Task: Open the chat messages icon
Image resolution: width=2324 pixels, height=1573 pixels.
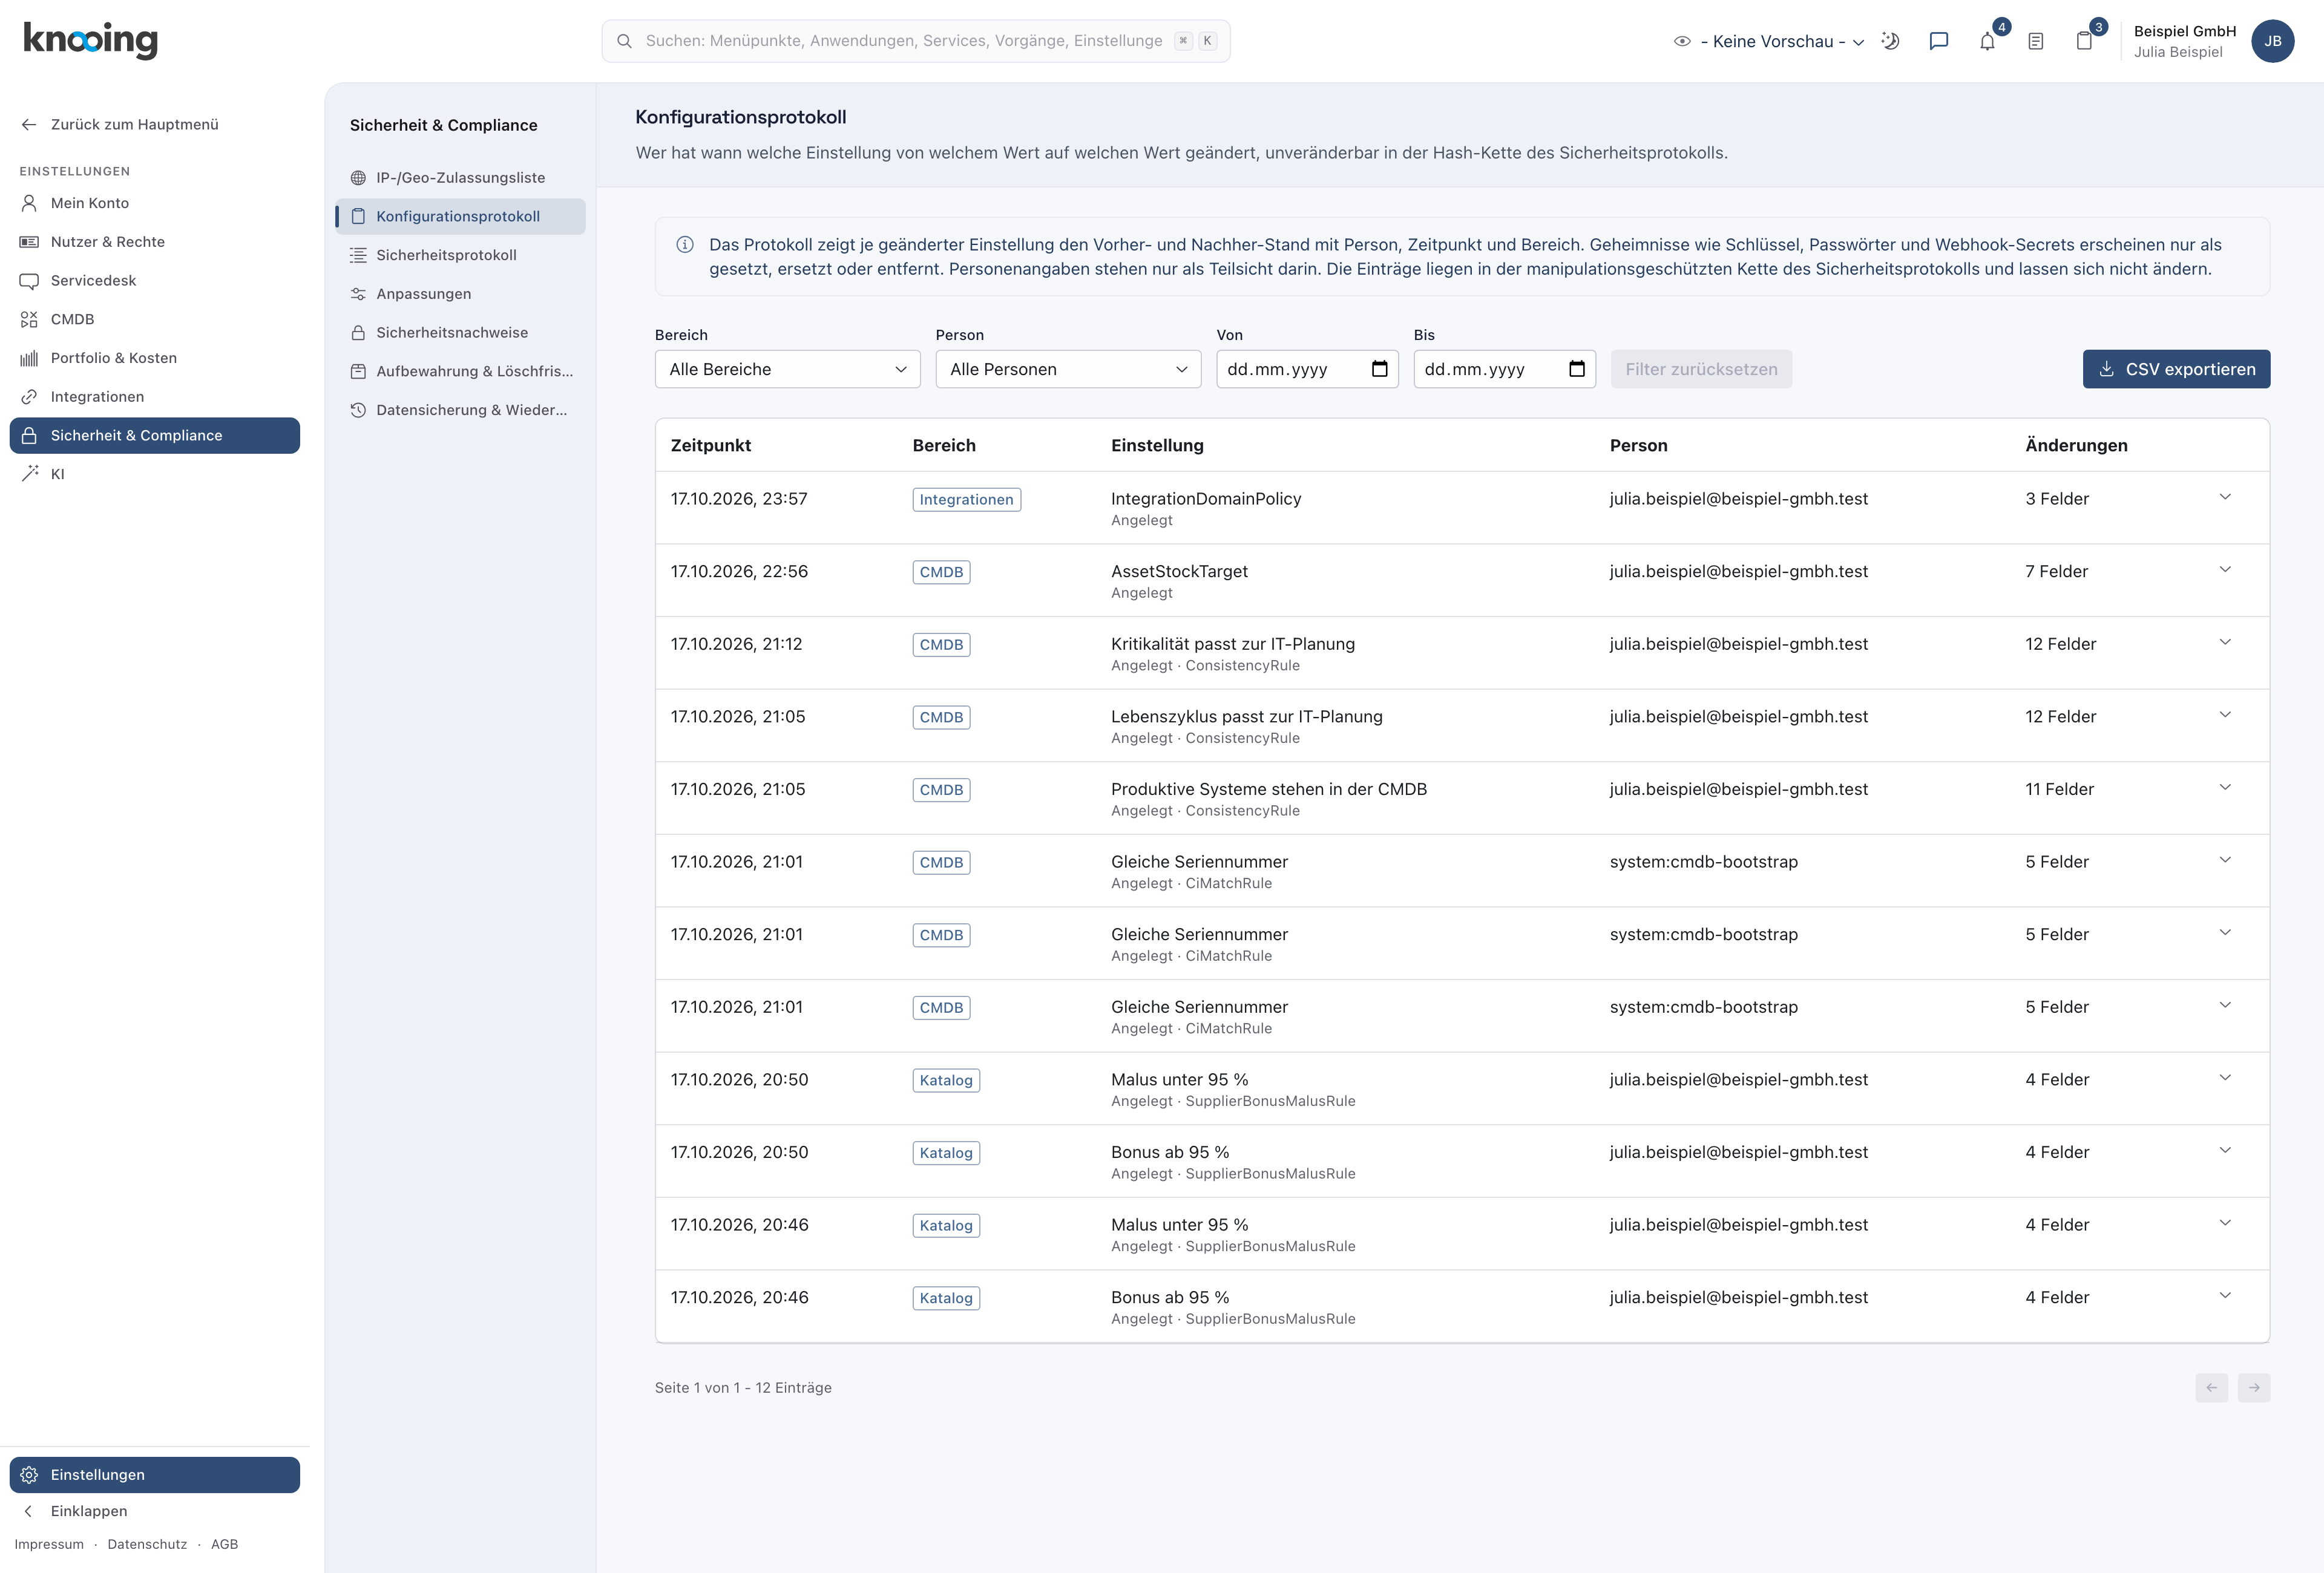Action: click(1938, 41)
